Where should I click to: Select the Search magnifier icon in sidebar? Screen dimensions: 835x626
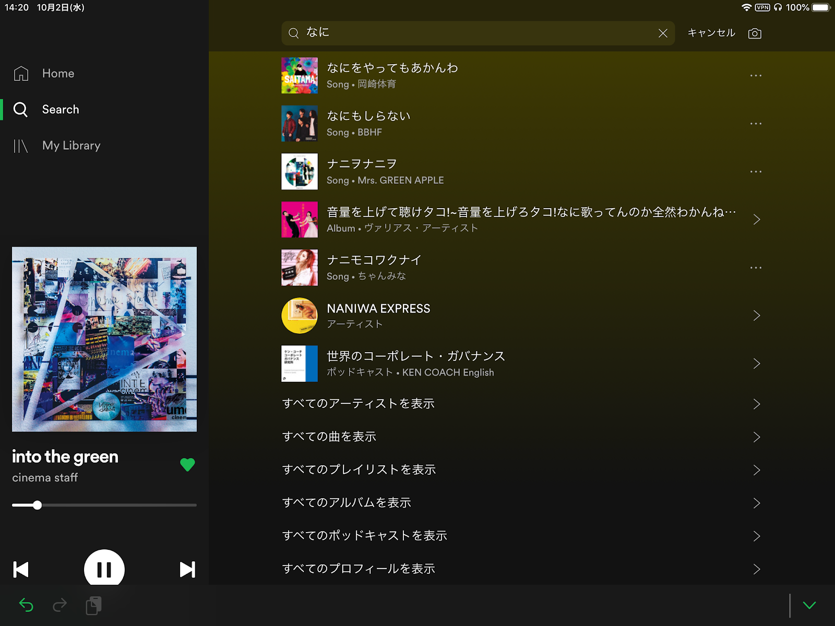click(20, 110)
